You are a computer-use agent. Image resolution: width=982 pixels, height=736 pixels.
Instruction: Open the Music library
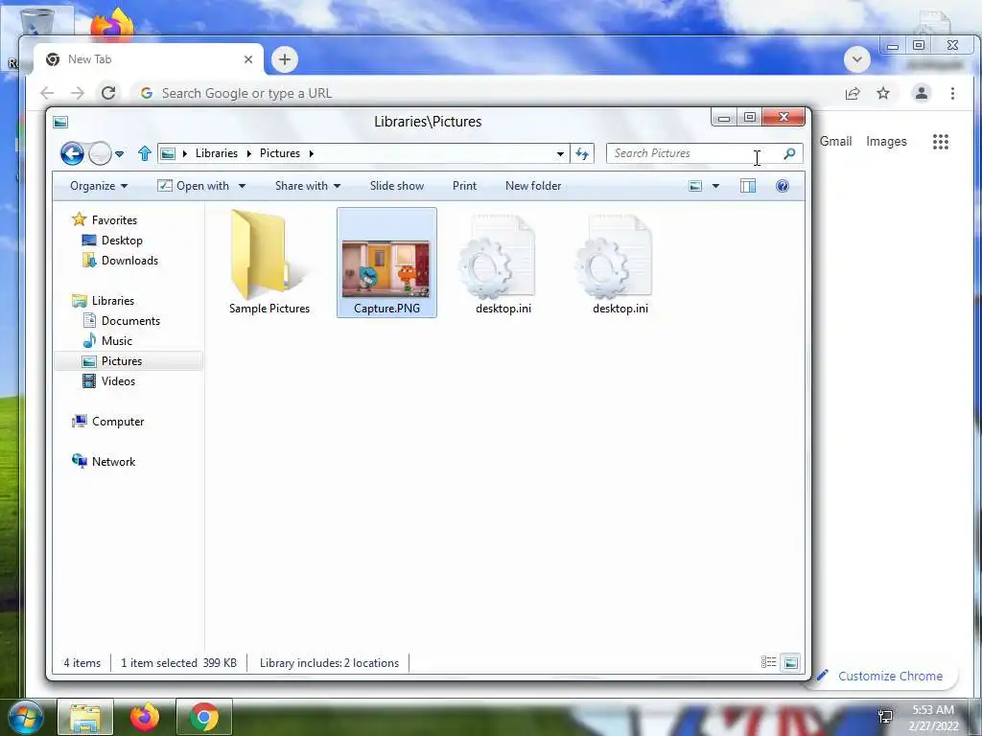[107, 341]
